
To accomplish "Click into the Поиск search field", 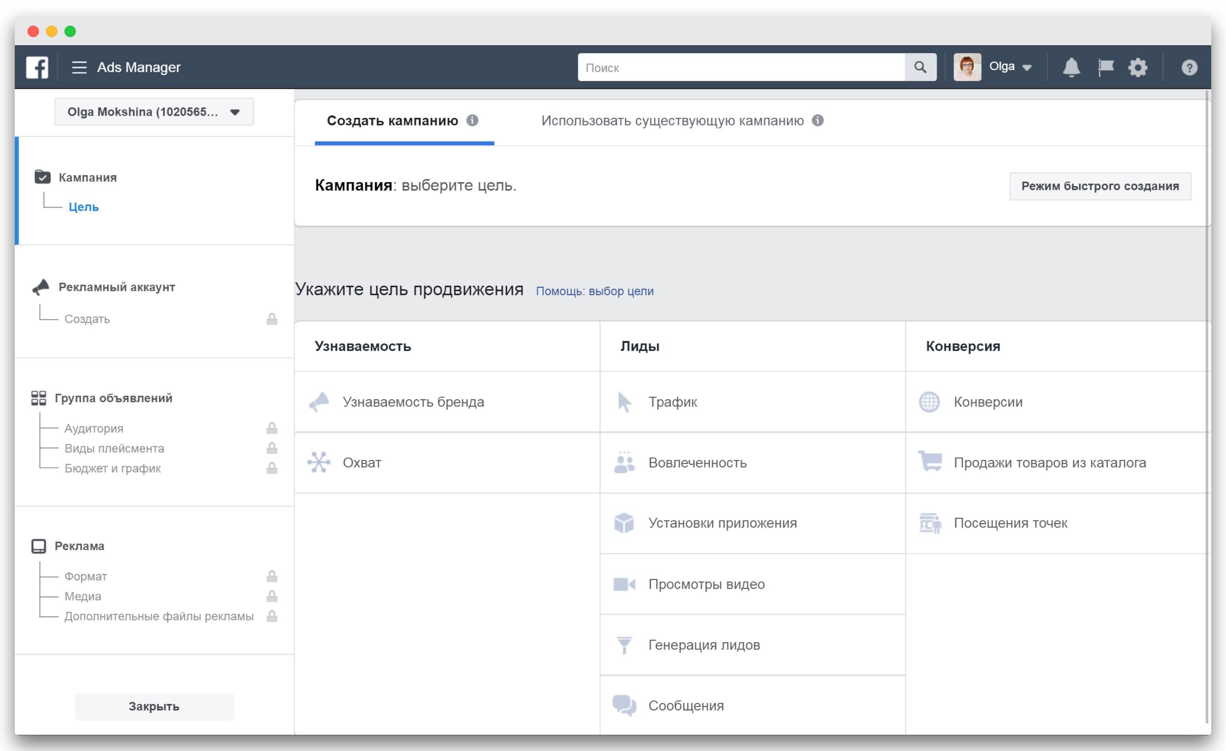I will tap(741, 67).
